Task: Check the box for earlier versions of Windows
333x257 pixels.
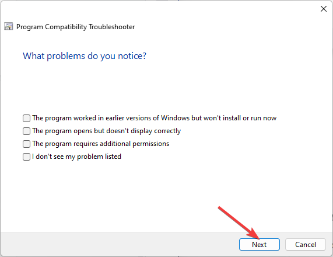Action: 26,118
